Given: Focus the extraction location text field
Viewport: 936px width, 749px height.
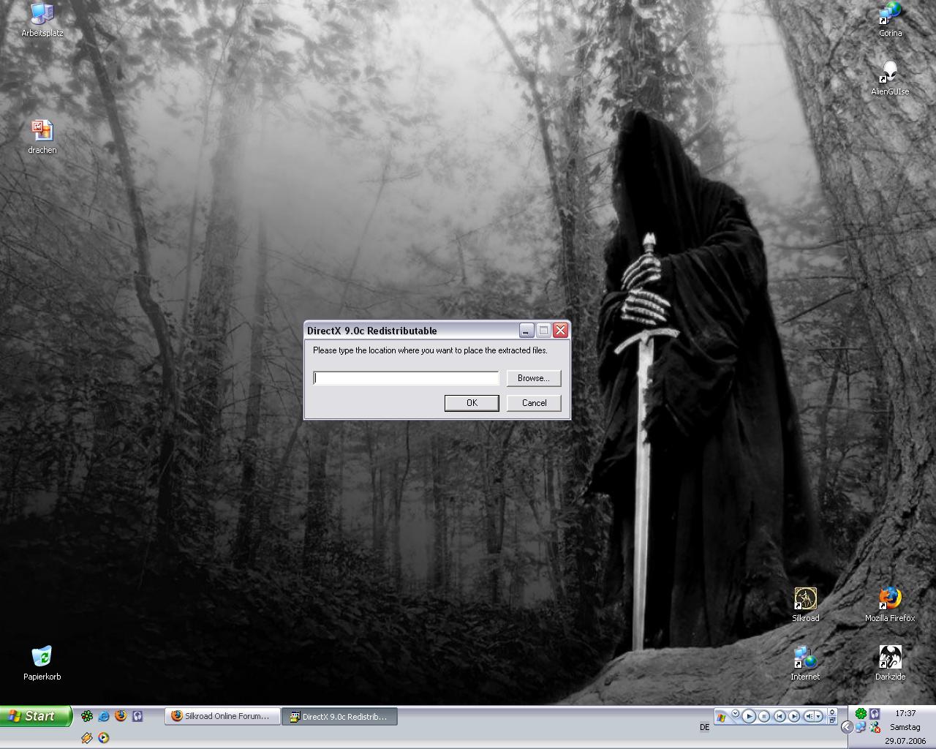Looking at the screenshot, I should tap(406, 378).
